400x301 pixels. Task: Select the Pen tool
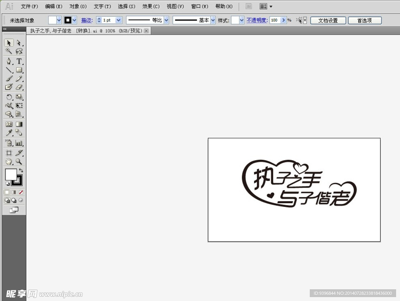(9, 61)
